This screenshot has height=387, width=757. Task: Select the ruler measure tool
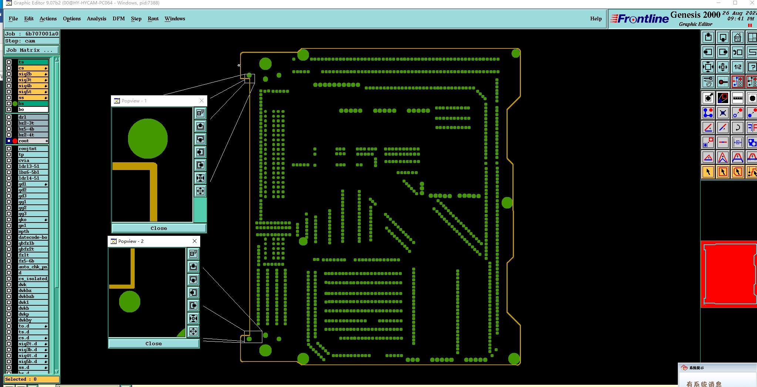[x=738, y=98]
